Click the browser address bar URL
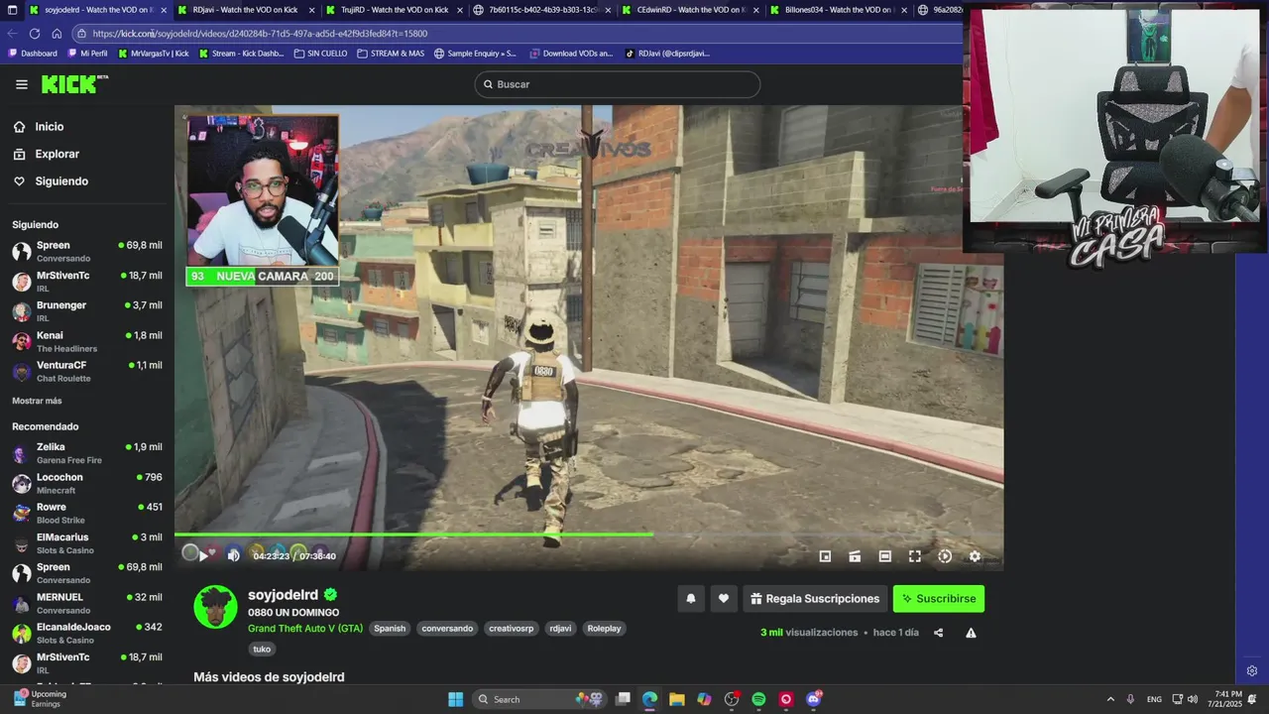This screenshot has width=1269, height=714. click(x=260, y=33)
